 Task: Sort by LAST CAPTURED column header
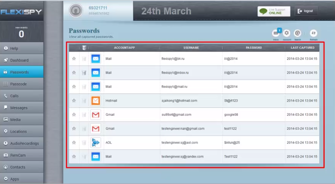click(302, 48)
